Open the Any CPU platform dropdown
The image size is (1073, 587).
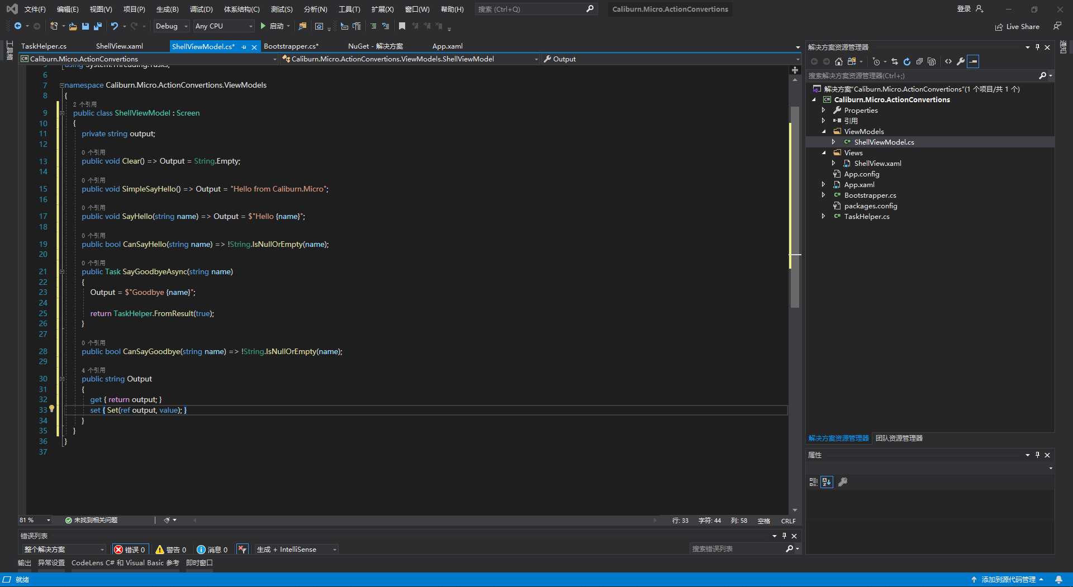click(224, 26)
